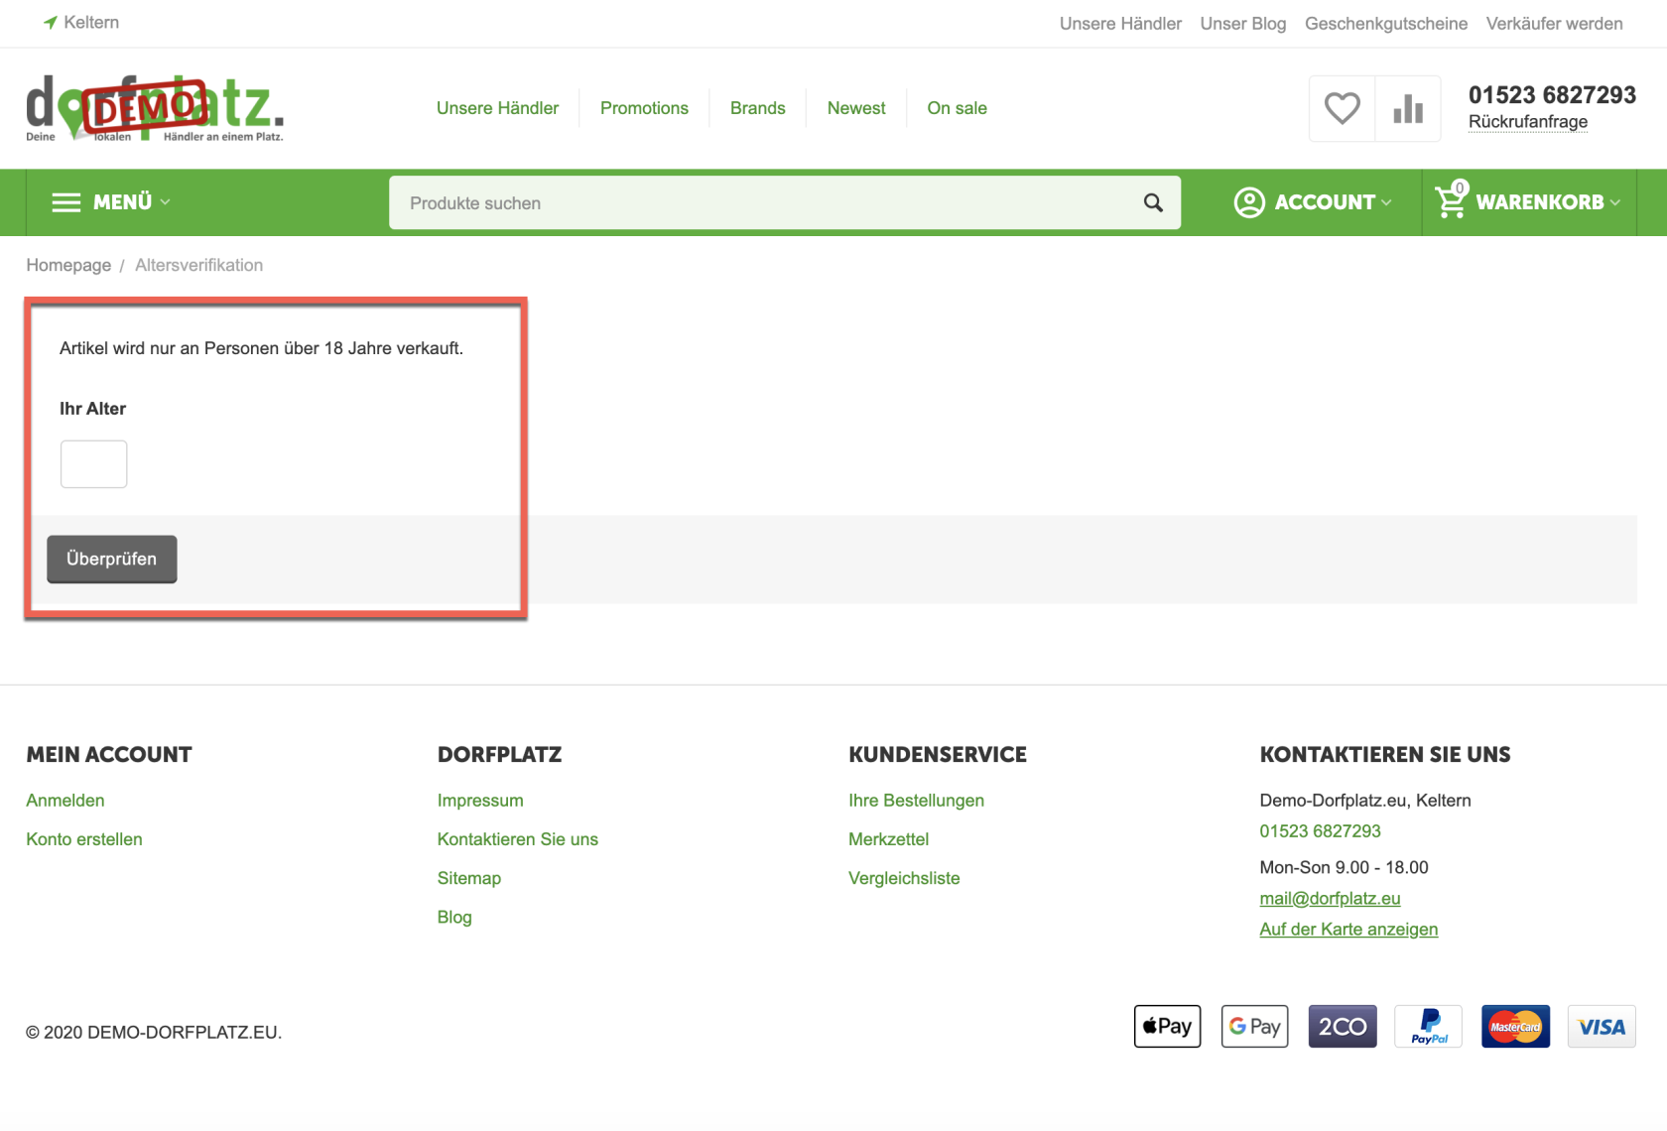Click the Rückrufanfrage link
This screenshot has height=1131, width=1667.
tap(1528, 122)
